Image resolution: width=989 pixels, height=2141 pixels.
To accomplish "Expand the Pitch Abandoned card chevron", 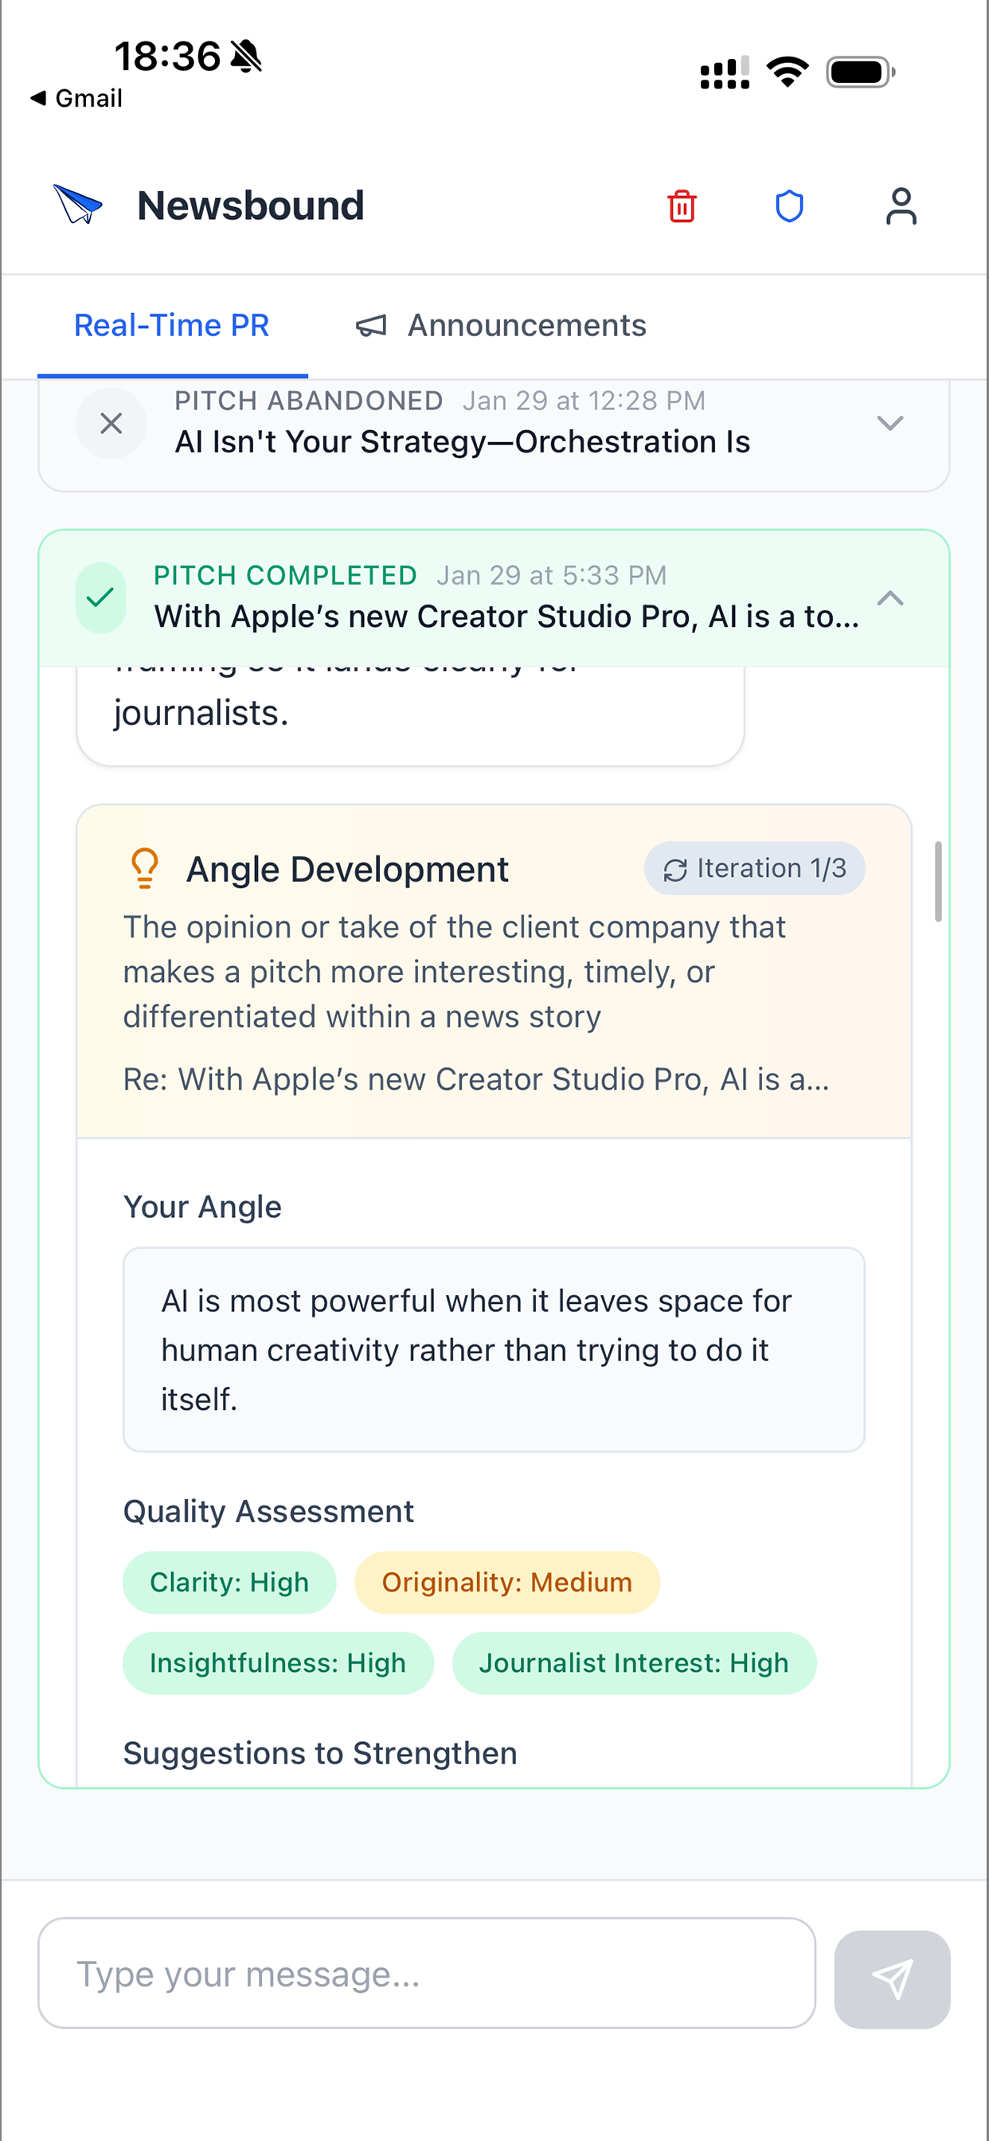I will (x=890, y=423).
